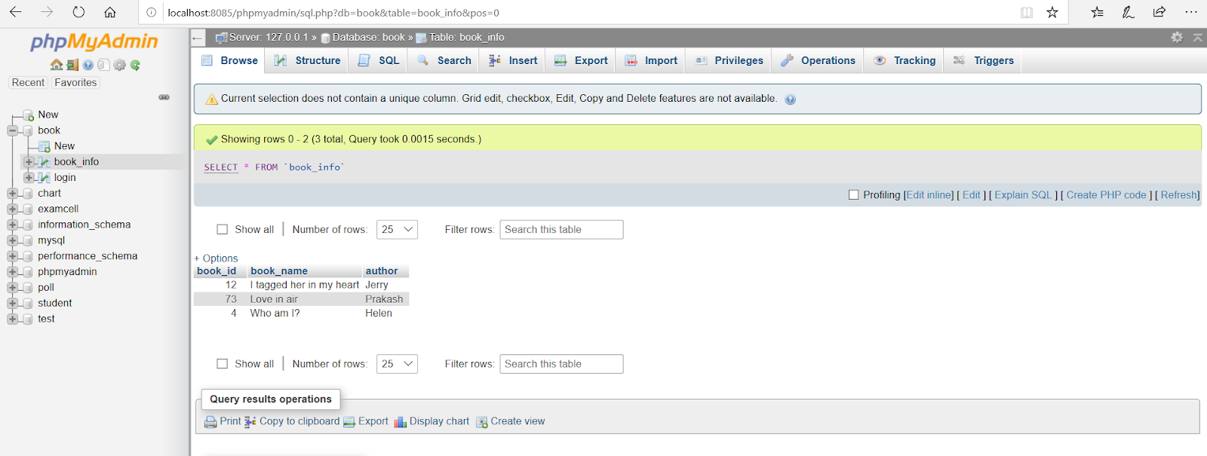Sort by the book_name column header
This screenshot has width=1207, height=456.
279,271
